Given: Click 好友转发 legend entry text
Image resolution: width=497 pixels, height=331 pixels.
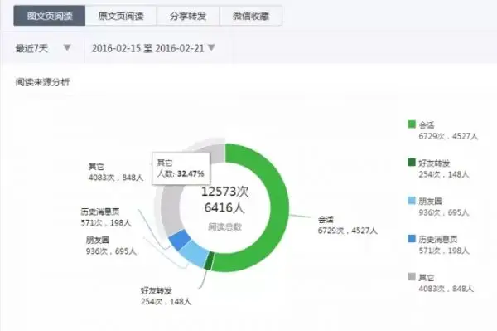Looking at the screenshot, I should coord(434,163).
